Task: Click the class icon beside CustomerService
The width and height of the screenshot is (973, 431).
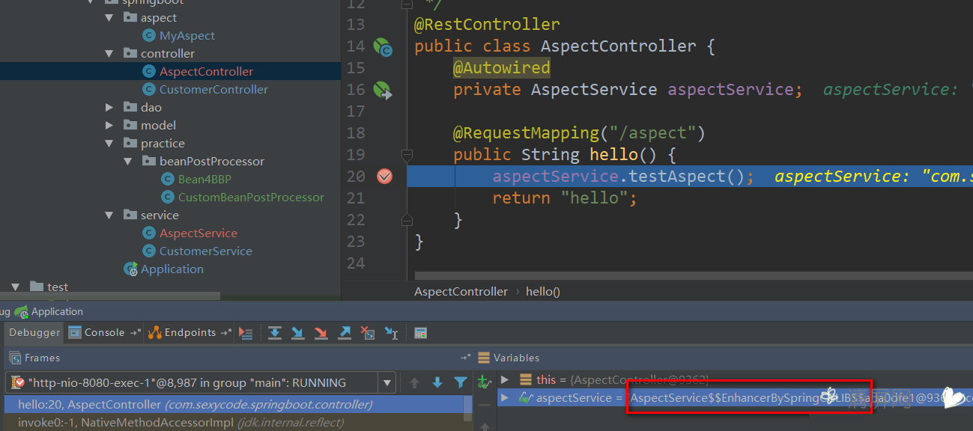Action: [x=148, y=251]
